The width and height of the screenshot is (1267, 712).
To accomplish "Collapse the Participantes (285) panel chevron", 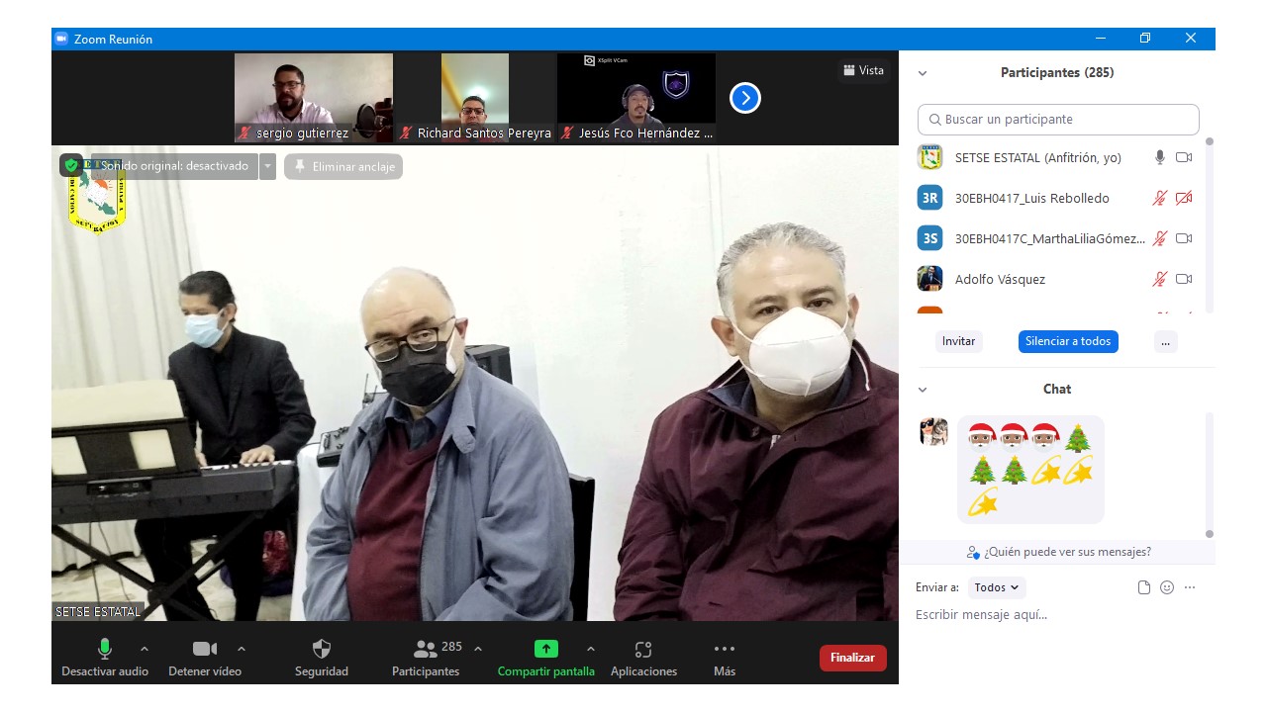I will pos(923,73).
